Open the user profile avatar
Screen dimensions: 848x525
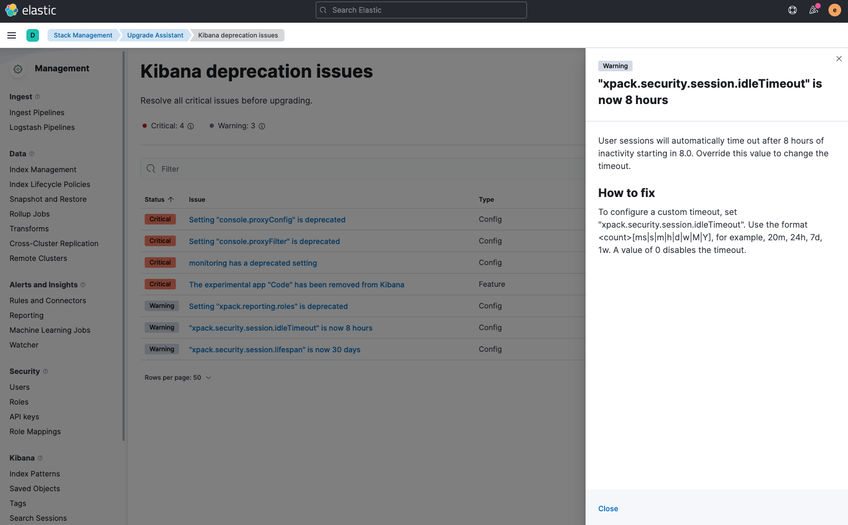[834, 10]
